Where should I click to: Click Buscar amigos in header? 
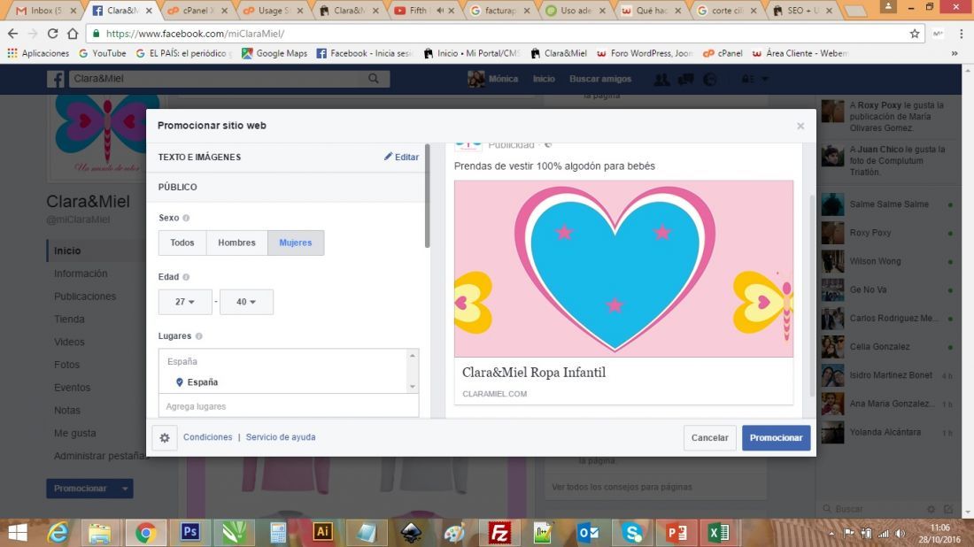click(x=600, y=79)
